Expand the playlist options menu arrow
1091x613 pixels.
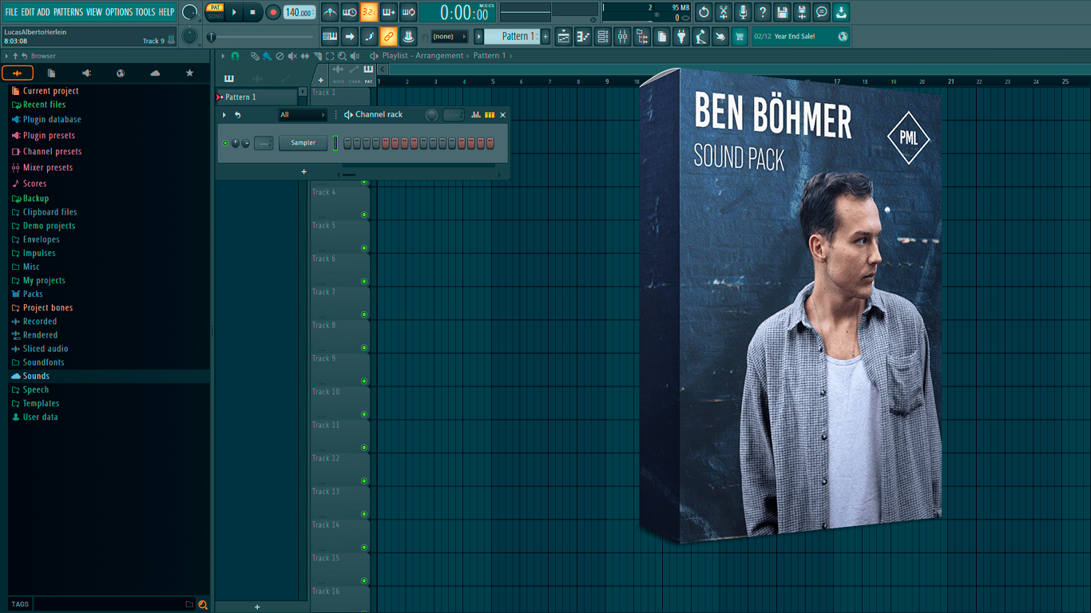(x=223, y=56)
